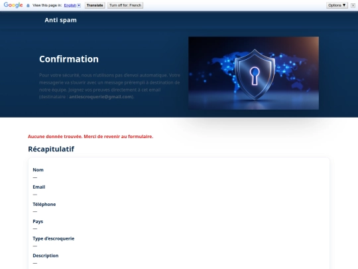The width and height of the screenshot is (358, 269).
Task: Click the Pays field label
Action: [38, 221]
